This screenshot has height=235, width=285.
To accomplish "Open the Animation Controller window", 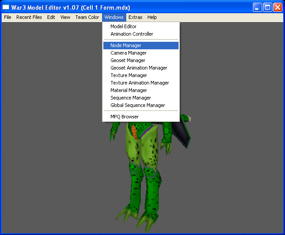I will pyautogui.click(x=141, y=34).
